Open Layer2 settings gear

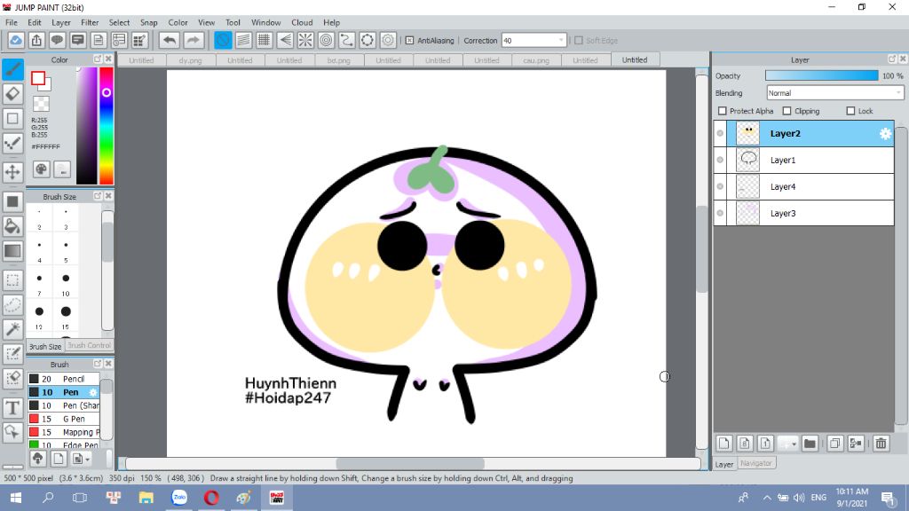point(885,133)
